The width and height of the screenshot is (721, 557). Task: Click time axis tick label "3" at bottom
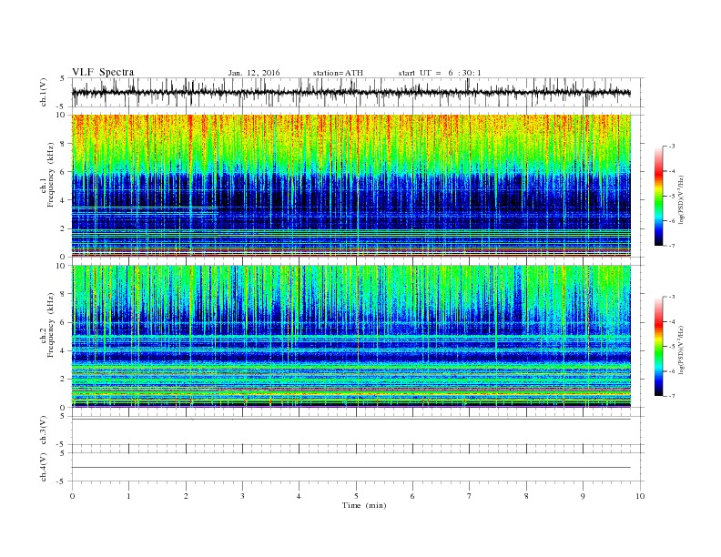click(x=242, y=496)
